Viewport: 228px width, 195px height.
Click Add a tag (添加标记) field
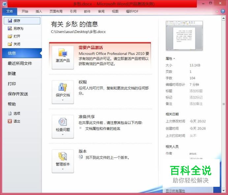pos(196,97)
